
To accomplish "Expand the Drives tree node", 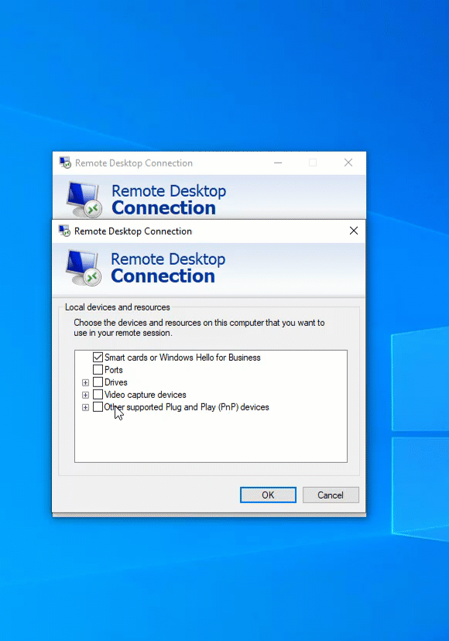I will pyautogui.click(x=85, y=382).
